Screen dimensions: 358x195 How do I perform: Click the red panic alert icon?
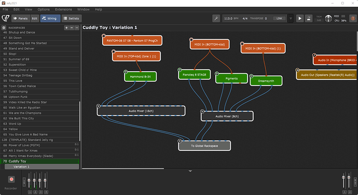pos(353,18)
